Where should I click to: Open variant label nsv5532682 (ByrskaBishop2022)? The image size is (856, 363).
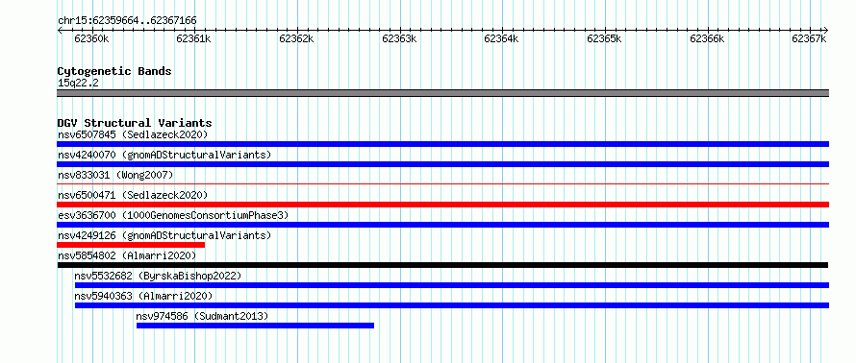pos(158,276)
